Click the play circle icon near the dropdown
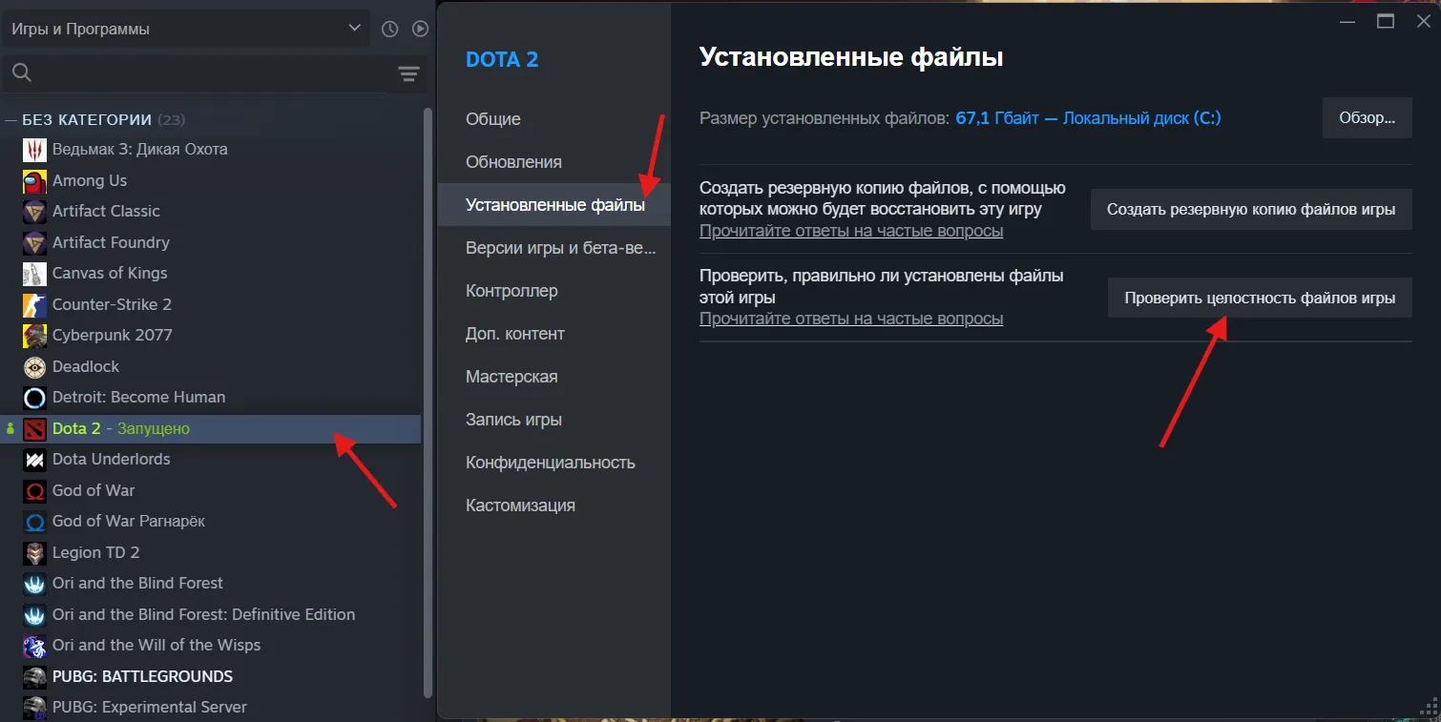Image resolution: width=1441 pixels, height=722 pixels. [x=420, y=29]
